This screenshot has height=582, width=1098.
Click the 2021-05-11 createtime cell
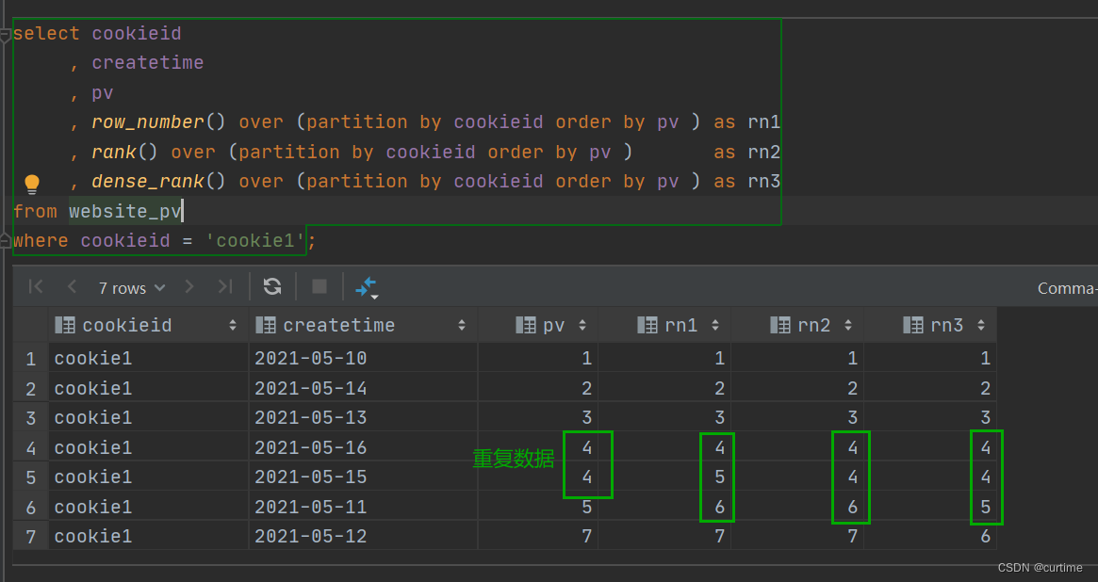point(364,508)
